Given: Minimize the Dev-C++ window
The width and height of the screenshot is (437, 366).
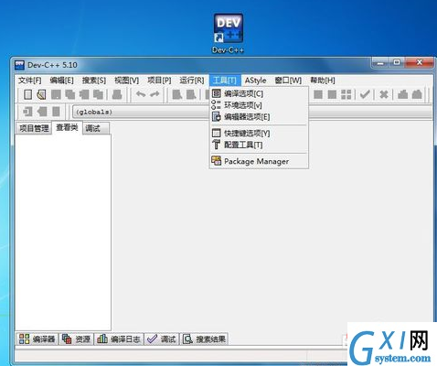Looking at the screenshot, I should tap(381, 62).
